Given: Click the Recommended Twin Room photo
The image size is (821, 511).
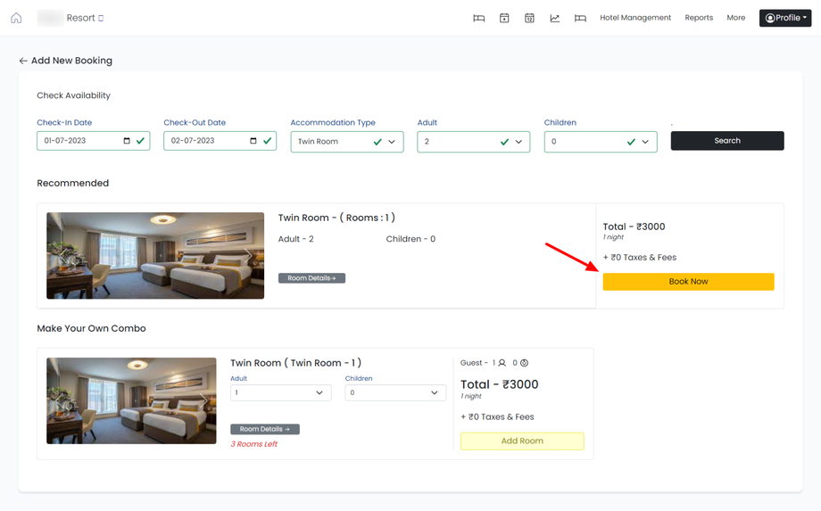Looking at the screenshot, I should [x=155, y=255].
